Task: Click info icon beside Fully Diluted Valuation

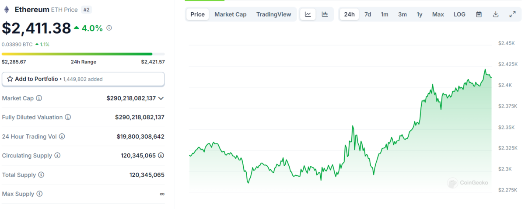Action: coord(68,117)
